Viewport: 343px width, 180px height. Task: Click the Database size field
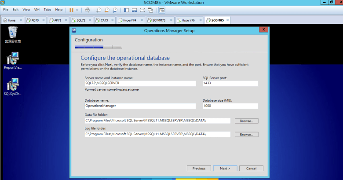[x=230, y=106]
